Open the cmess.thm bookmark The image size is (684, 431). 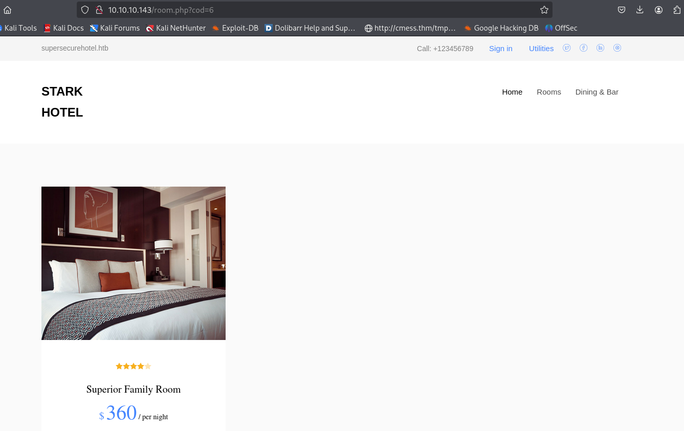(x=410, y=28)
